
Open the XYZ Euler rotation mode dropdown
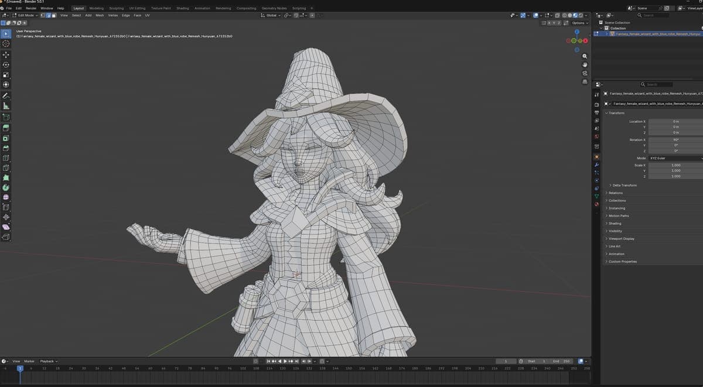pos(675,158)
